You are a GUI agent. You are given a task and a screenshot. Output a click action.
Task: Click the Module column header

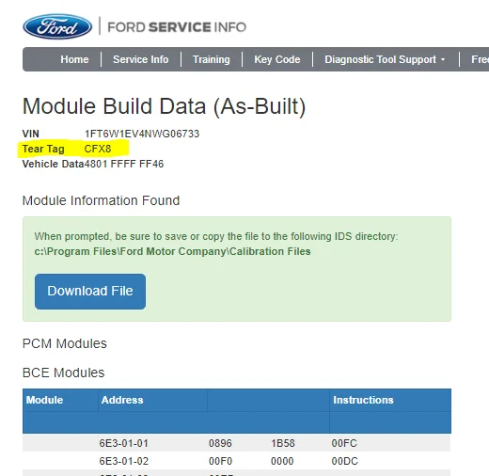(x=44, y=400)
